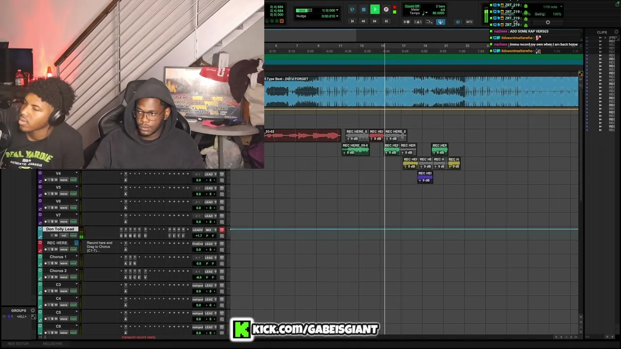This screenshot has width=621, height=349.
Task: Open insert 'V' on Chorus 2
Action: (x=145, y=277)
